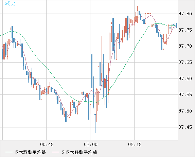The image size is (195, 157).
Task: Select the 97.70 price axis label
Action: click(185, 46)
